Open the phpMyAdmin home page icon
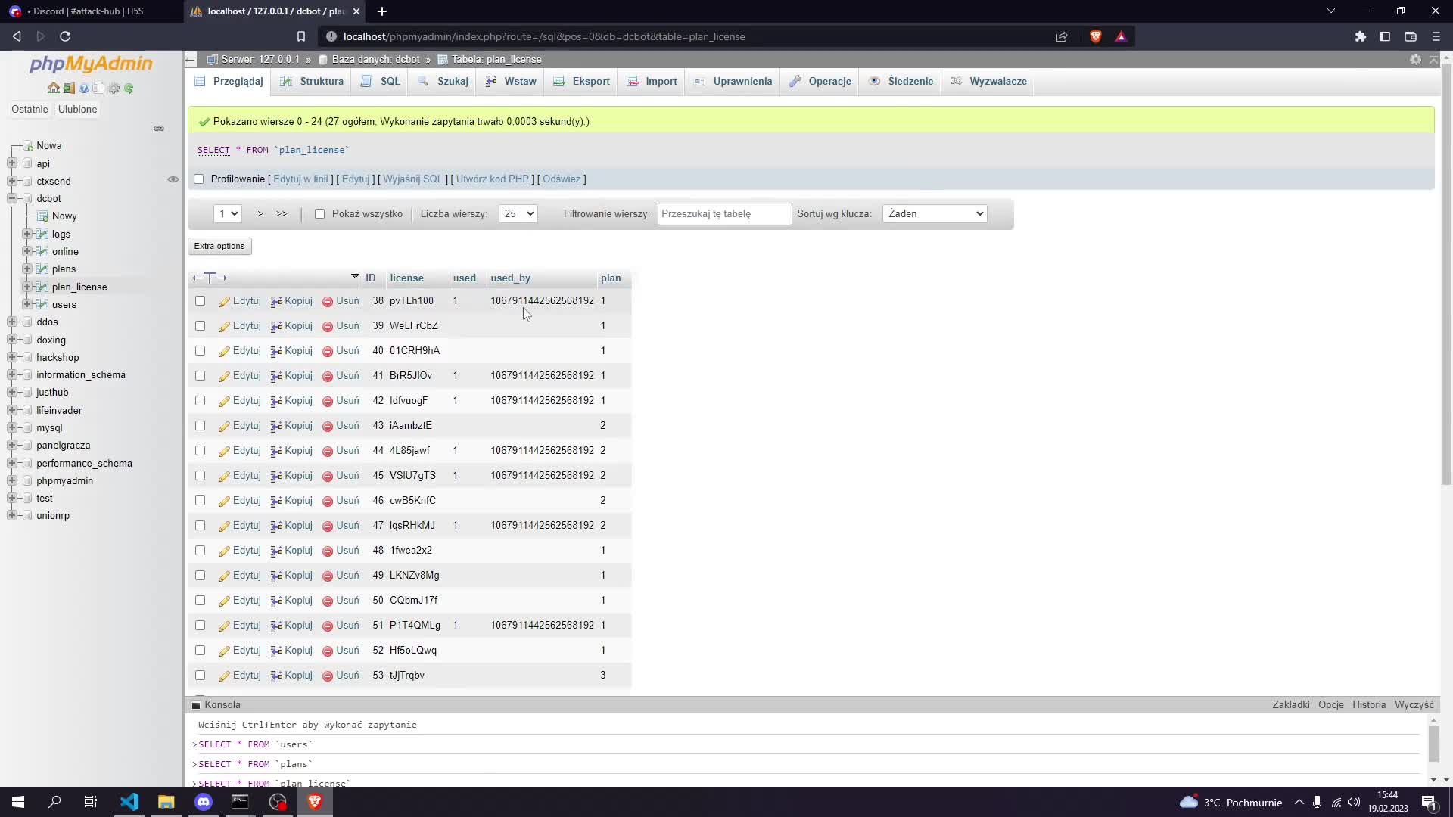Image resolution: width=1453 pixels, height=817 pixels. coord(53,88)
